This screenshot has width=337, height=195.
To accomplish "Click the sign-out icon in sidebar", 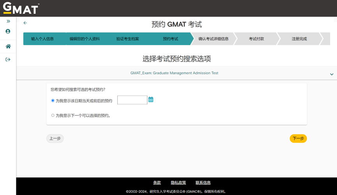I will [x=8, y=59].
